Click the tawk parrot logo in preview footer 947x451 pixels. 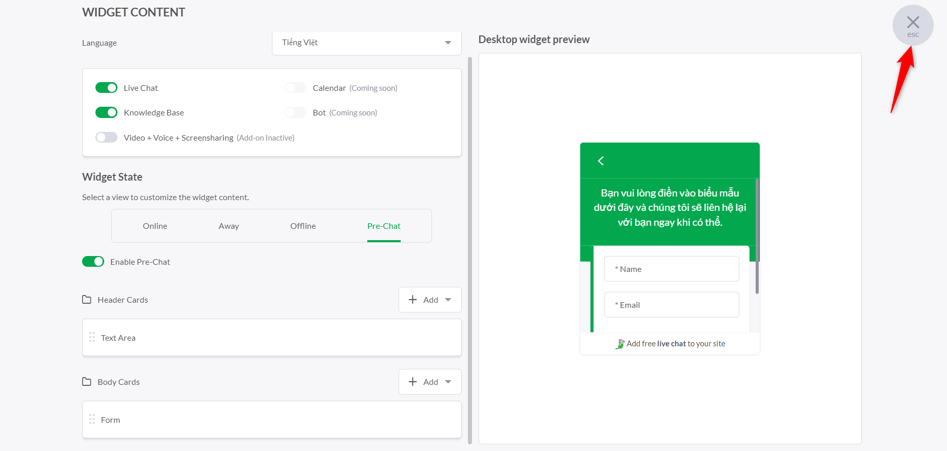(x=620, y=344)
